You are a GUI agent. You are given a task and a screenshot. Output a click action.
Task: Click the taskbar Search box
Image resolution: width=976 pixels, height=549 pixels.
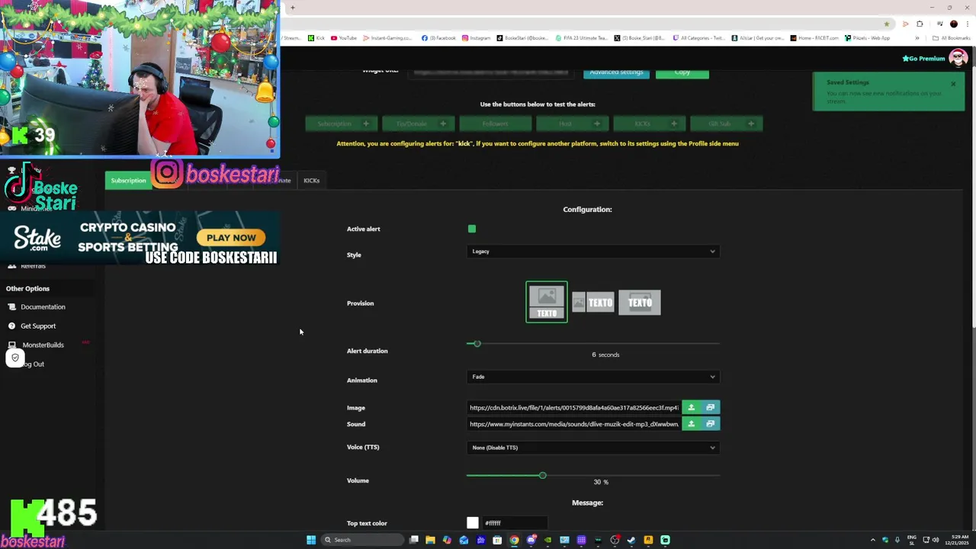pos(362,540)
